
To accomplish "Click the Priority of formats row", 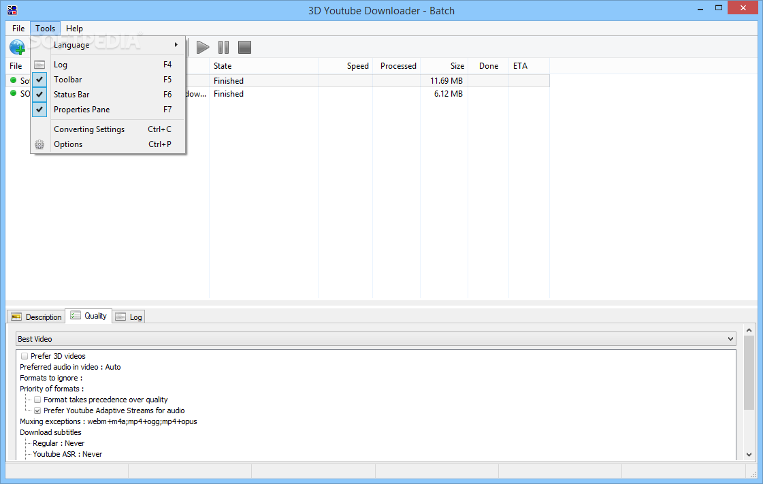I will point(52,389).
